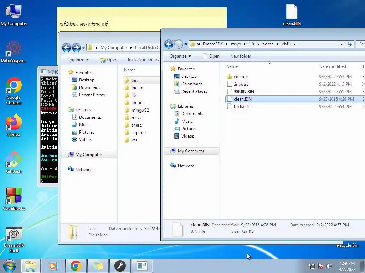Select the .inputrc file
Viewport: 365px width, 273px height.
[241, 84]
